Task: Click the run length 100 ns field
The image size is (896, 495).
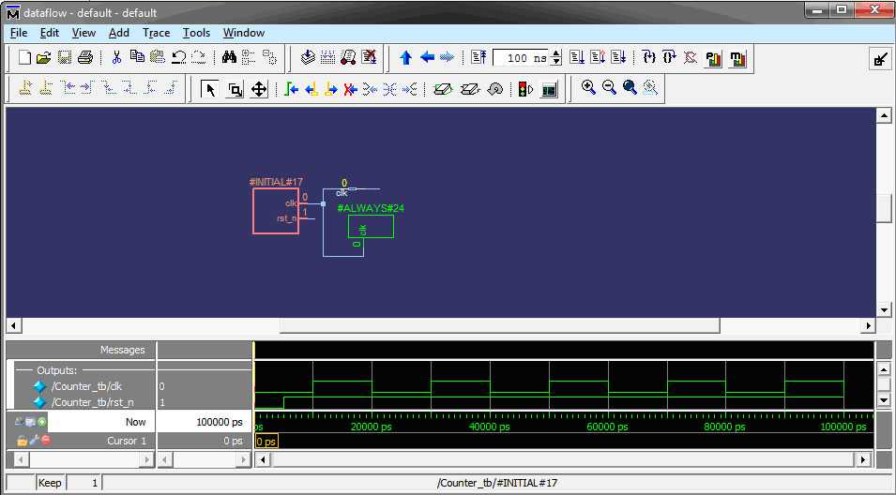Action: point(521,58)
